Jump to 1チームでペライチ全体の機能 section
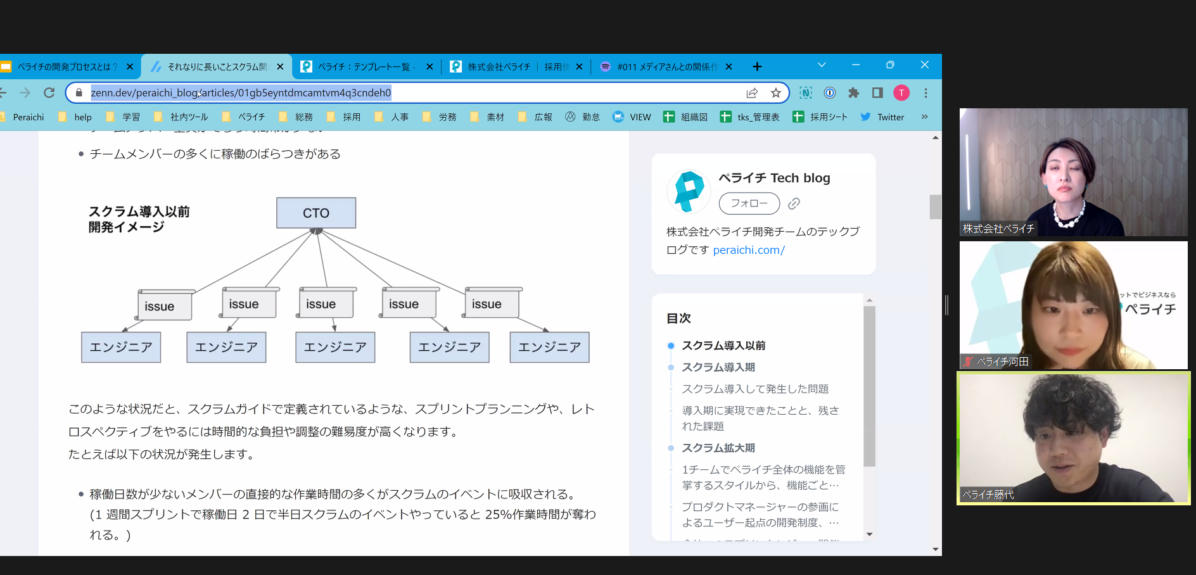This screenshot has height=575, width=1196. tap(763, 477)
